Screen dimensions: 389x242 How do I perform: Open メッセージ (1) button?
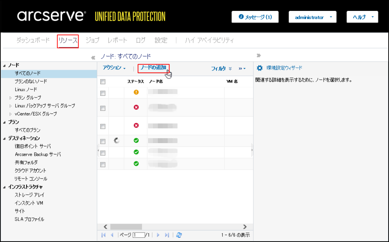click(255, 17)
